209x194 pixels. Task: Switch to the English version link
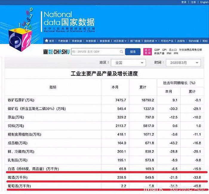[x=204, y=2]
